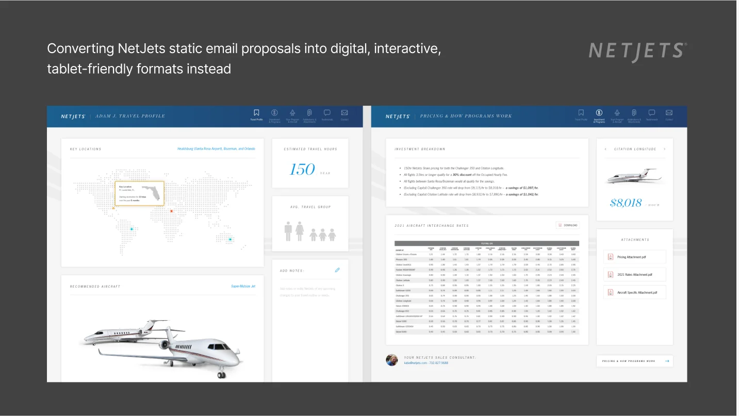This screenshot has height=416, width=739.
Task: Click Pricing & How Programs Work next button
Action: 634,361
